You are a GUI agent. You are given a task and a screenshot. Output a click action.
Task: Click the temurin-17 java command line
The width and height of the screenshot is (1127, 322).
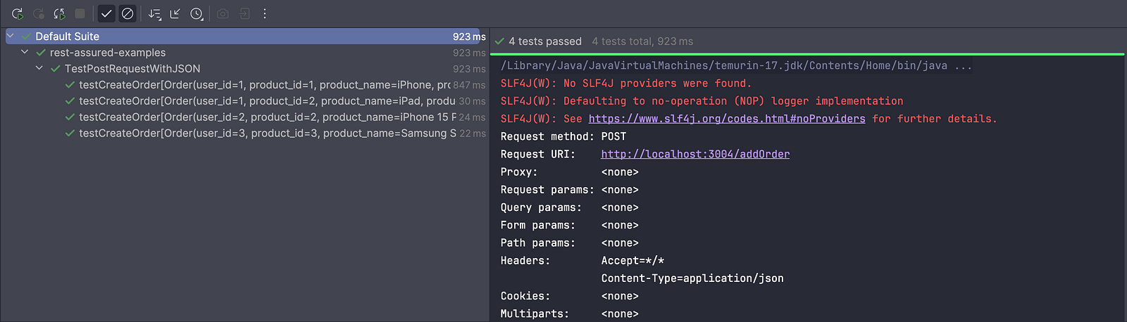click(x=736, y=65)
